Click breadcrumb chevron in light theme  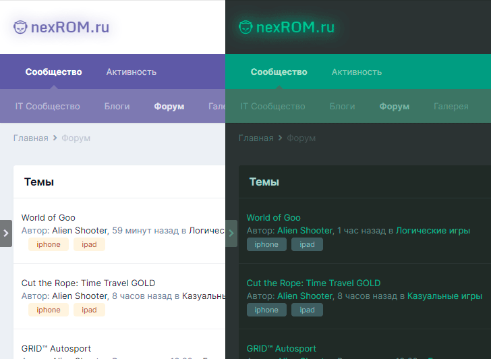coord(55,138)
